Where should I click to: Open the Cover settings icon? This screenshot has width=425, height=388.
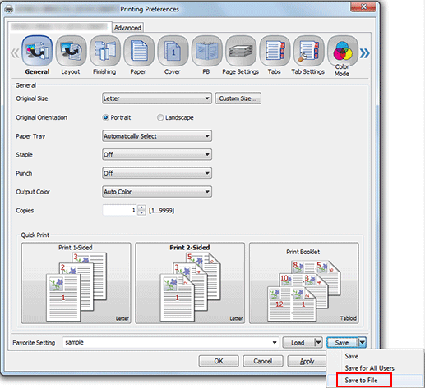click(173, 51)
